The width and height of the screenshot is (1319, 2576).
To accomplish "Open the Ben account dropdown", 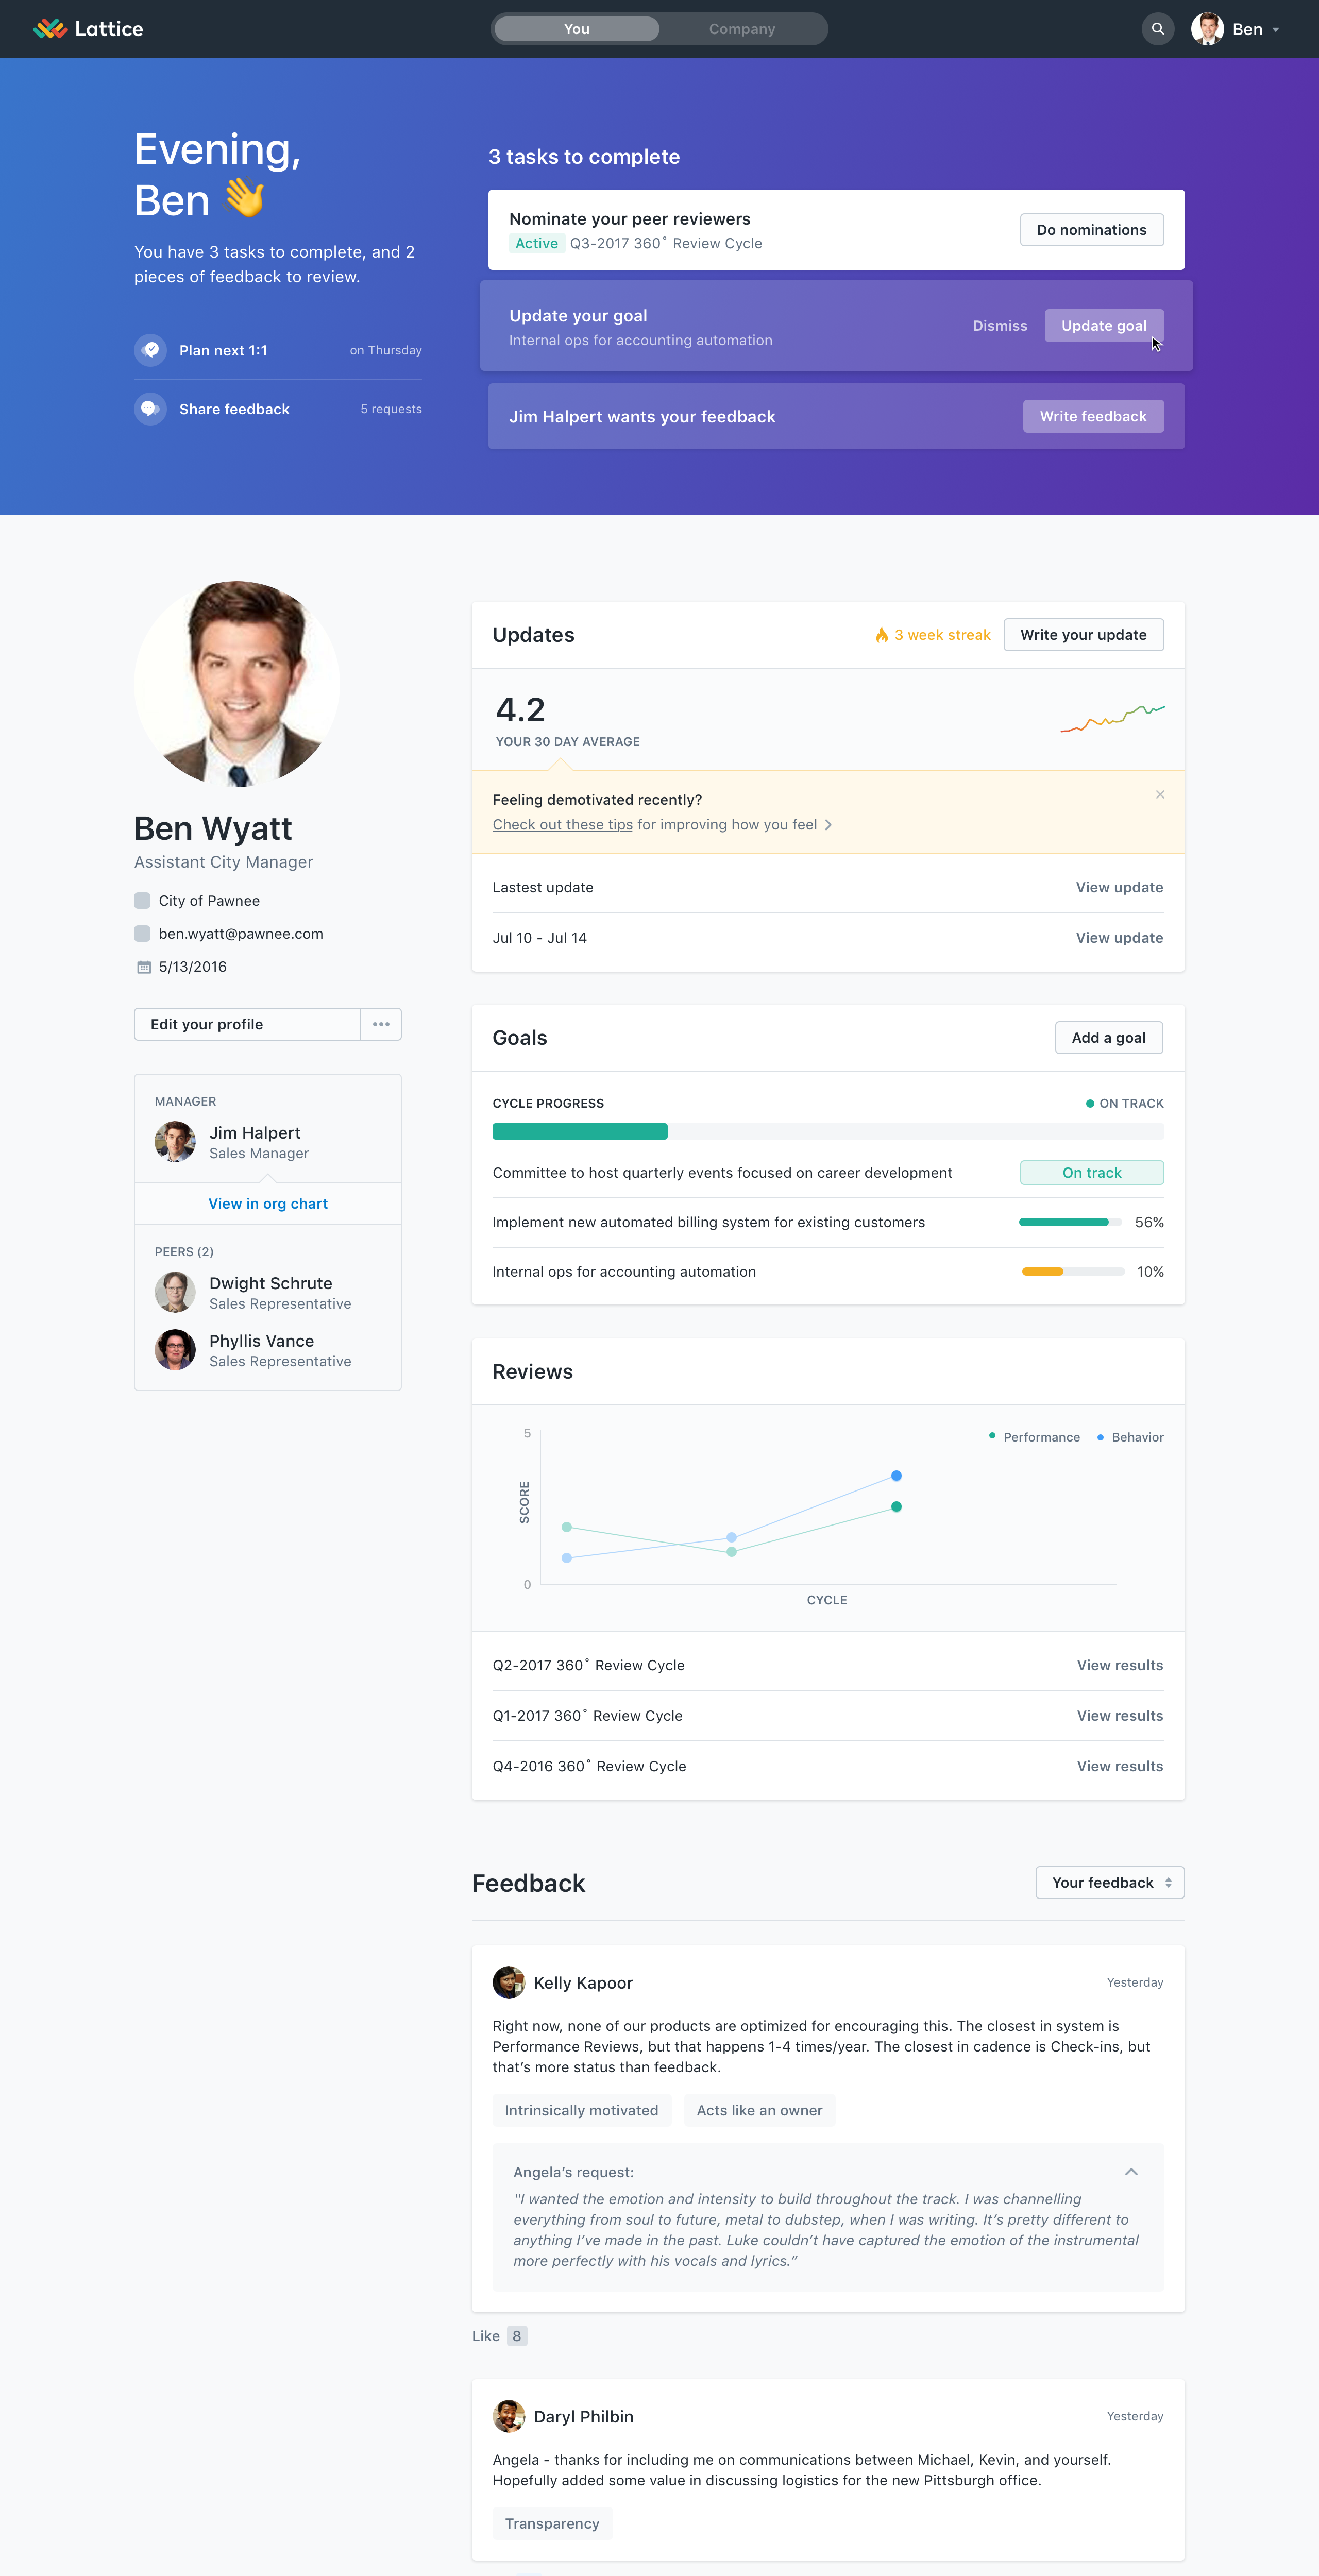I will 1237,29.
